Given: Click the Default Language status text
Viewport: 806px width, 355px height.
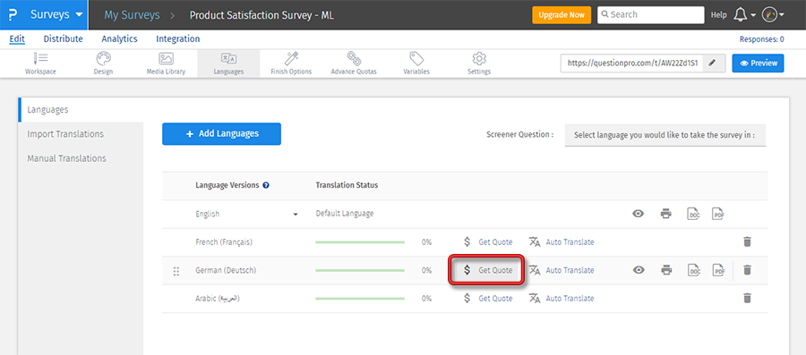Looking at the screenshot, I should click(x=345, y=214).
